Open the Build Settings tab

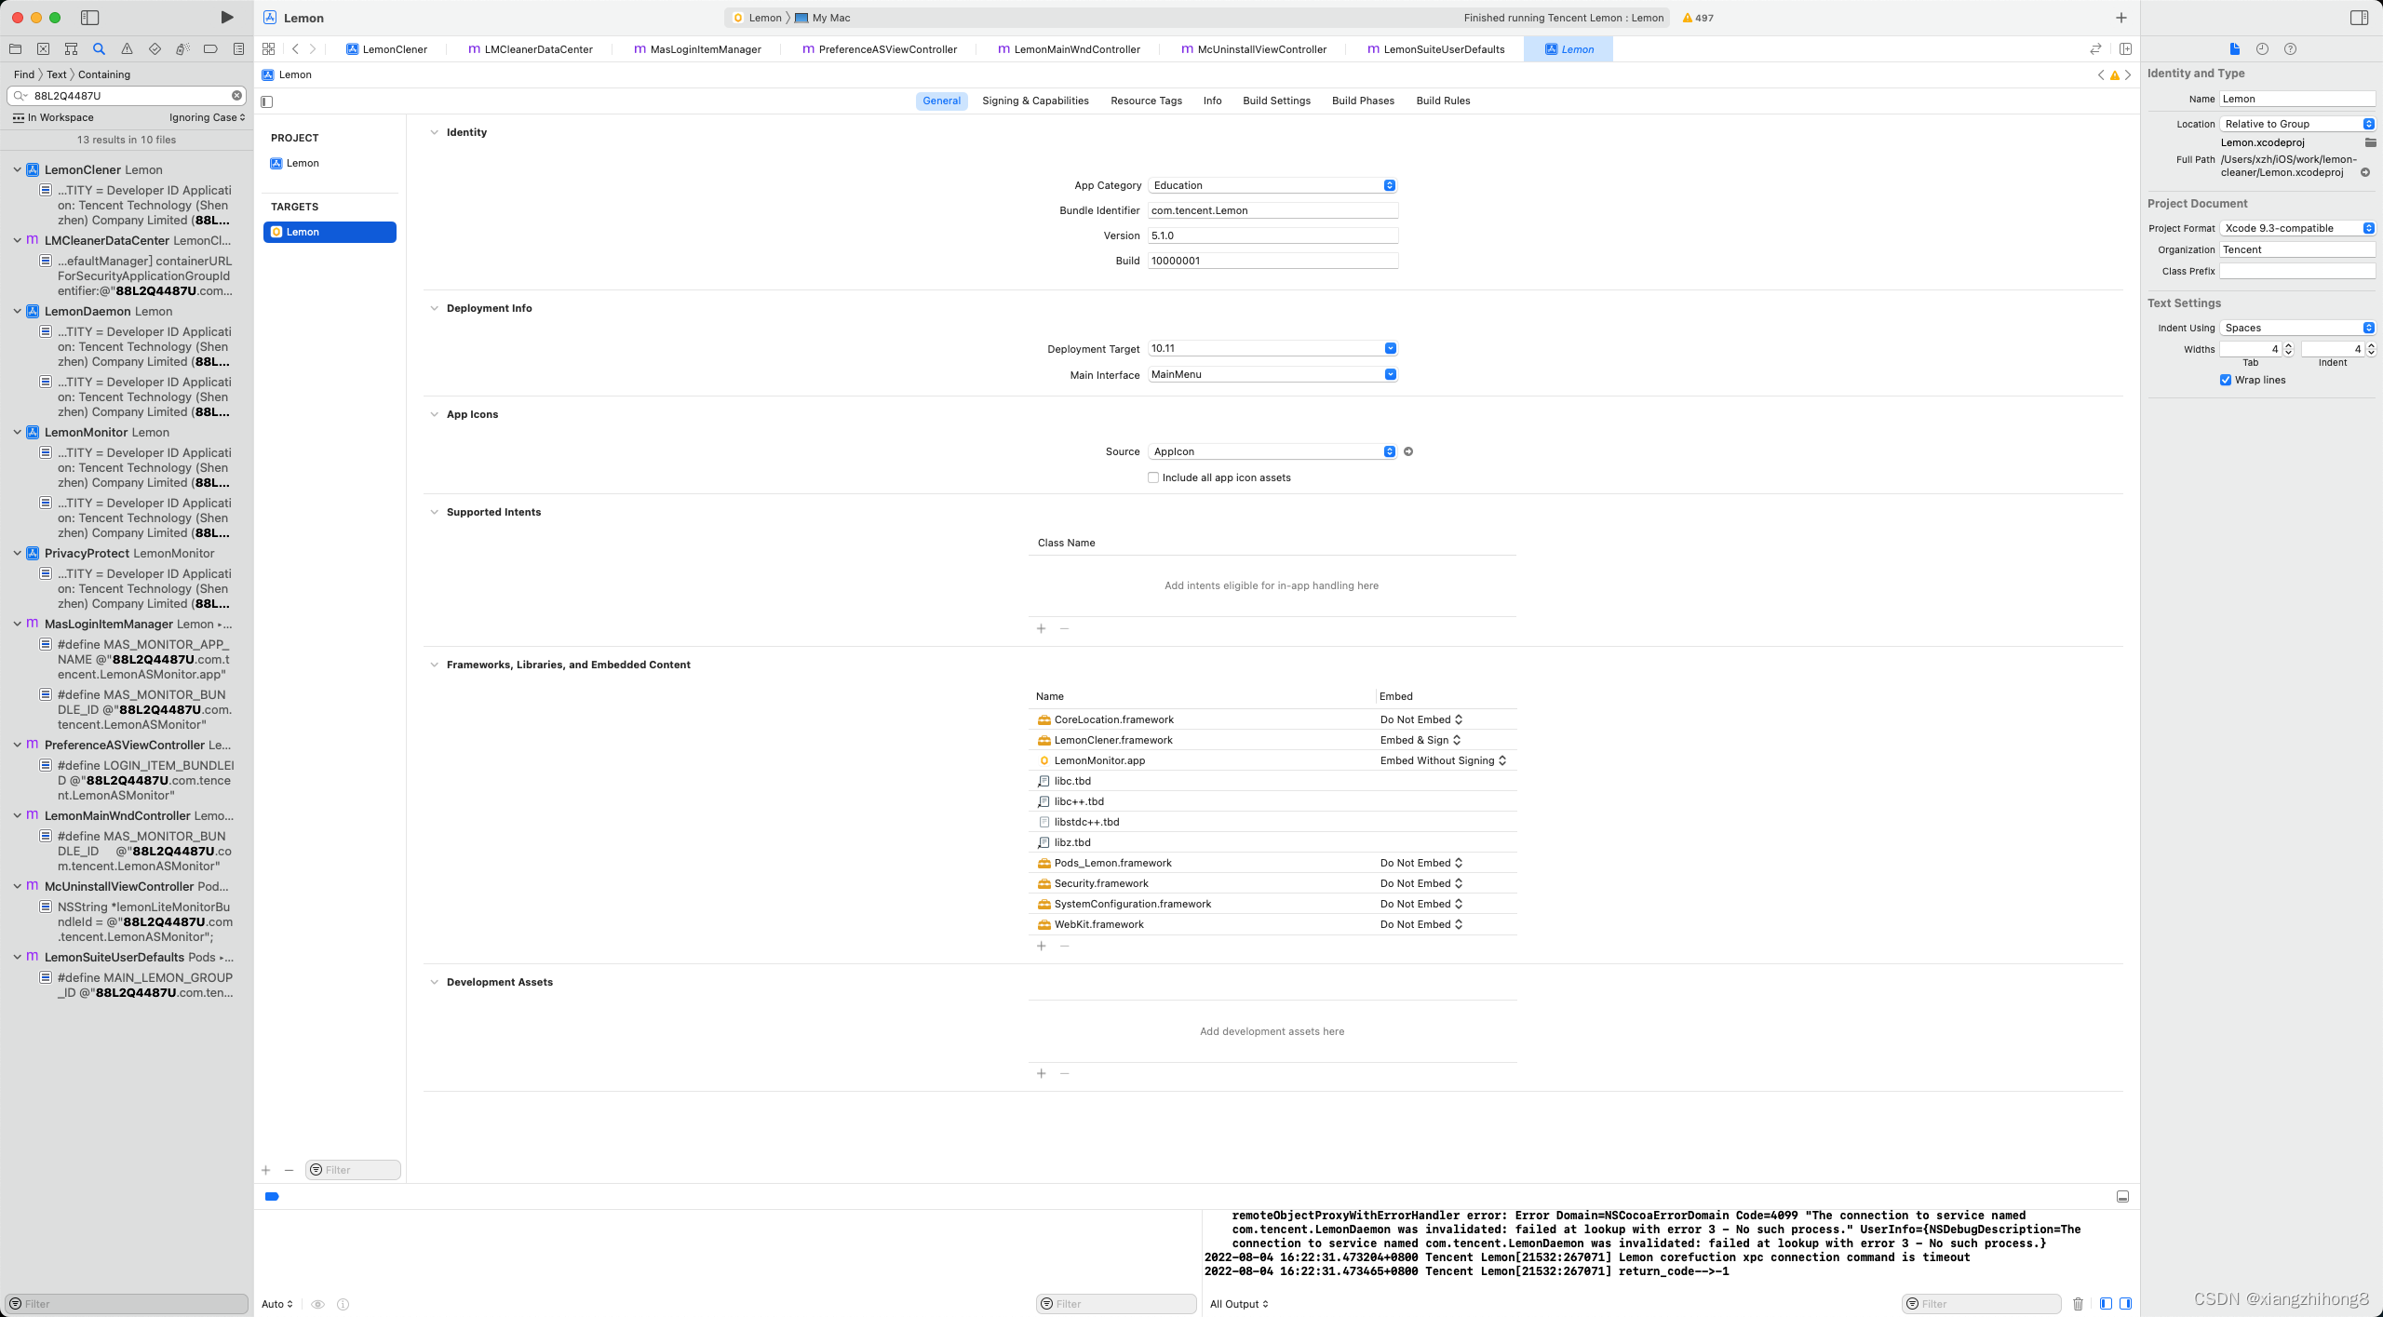click(x=1276, y=101)
